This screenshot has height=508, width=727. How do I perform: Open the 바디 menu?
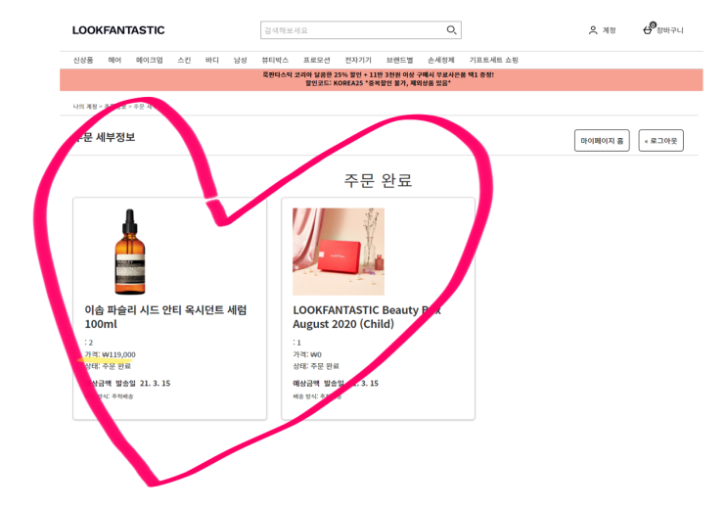[212, 60]
